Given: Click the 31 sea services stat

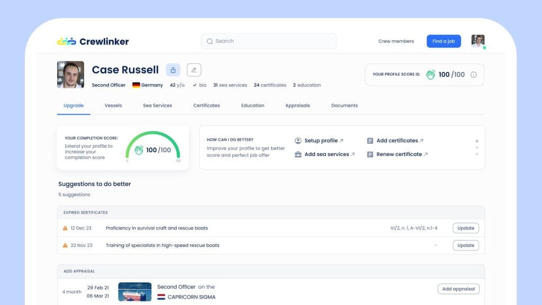Looking at the screenshot, I should click(x=230, y=85).
